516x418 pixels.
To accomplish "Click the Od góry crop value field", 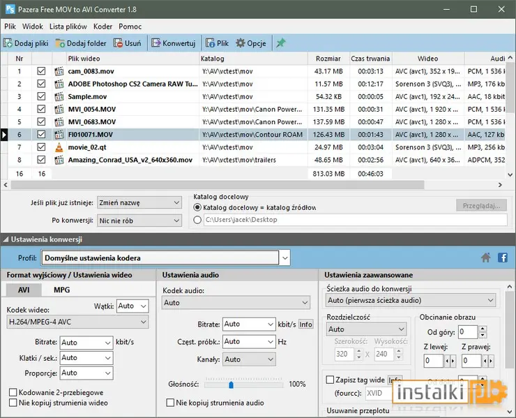I will point(468,332).
